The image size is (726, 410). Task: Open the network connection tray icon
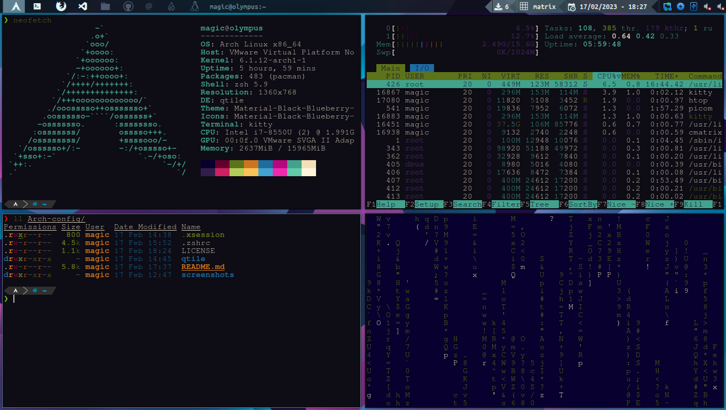[x=668, y=7]
